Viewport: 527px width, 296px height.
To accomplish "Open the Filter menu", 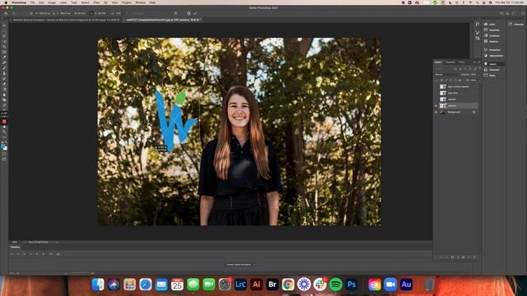I will [96, 2].
